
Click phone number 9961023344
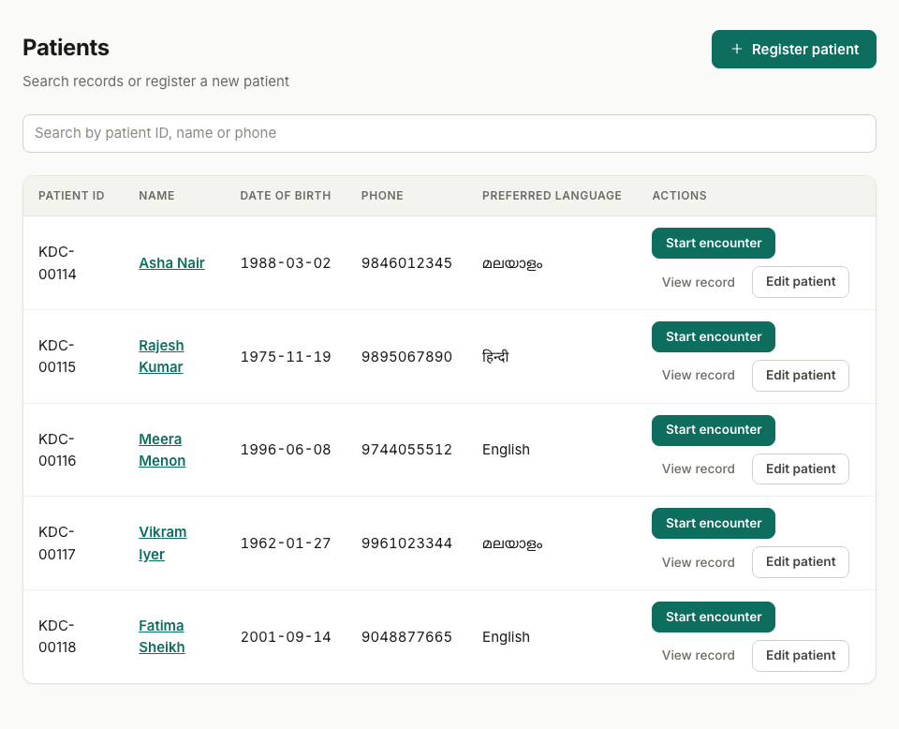point(406,543)
